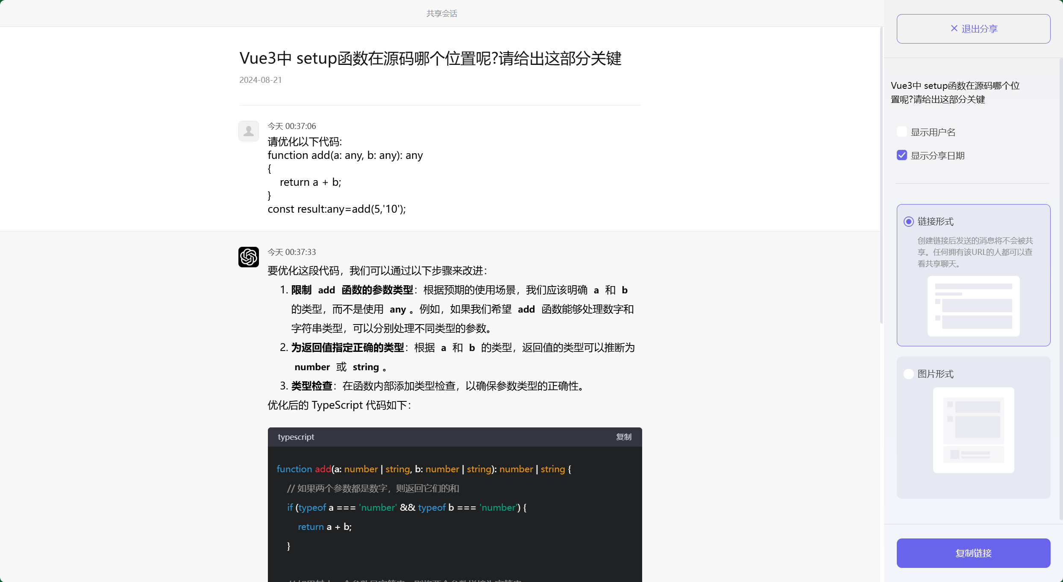Click the 共享会话 header title
Viewport: 1063px width, 582px height.
point(442,13)
